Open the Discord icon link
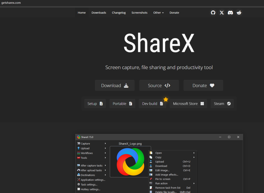The image size is (264, 193). click(230, 13)
